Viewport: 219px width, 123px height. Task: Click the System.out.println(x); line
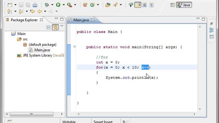(x=132, y=78)
